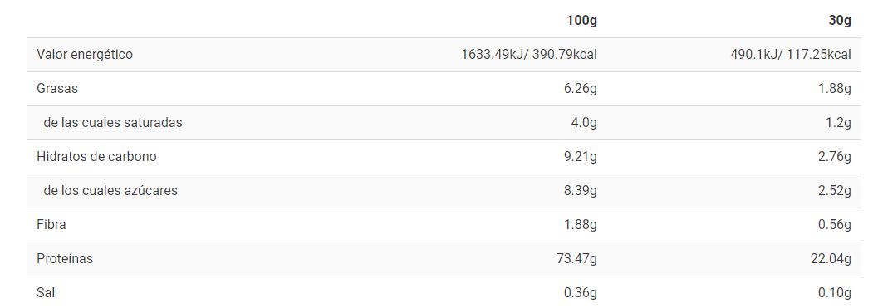Select the 30g column header

[840, 21]
